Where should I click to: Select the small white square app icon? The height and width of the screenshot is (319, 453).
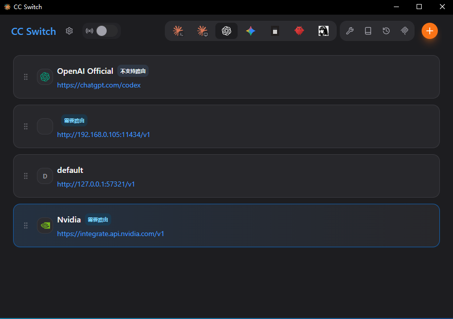click(275, 31)
